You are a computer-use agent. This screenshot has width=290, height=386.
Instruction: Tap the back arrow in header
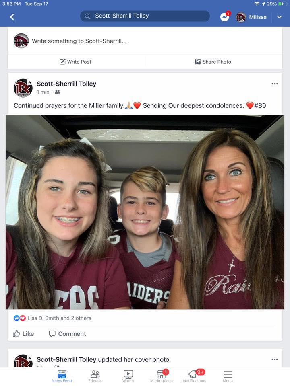[12, 17]
